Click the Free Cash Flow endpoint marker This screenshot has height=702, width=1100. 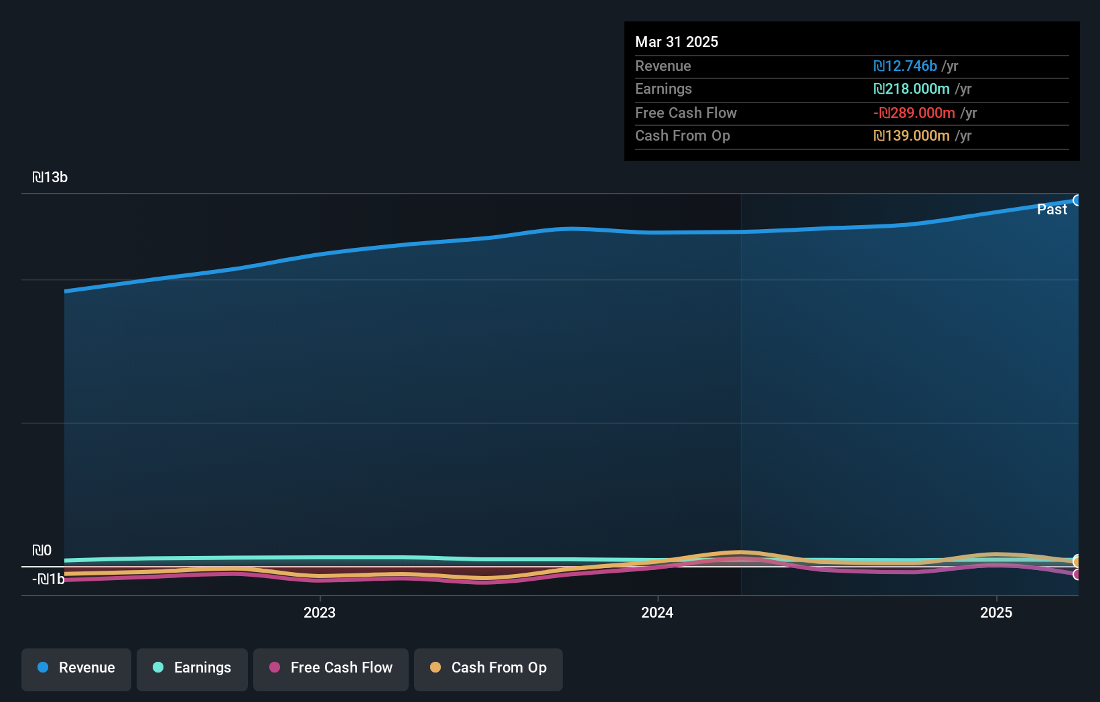coord(1077,574)
